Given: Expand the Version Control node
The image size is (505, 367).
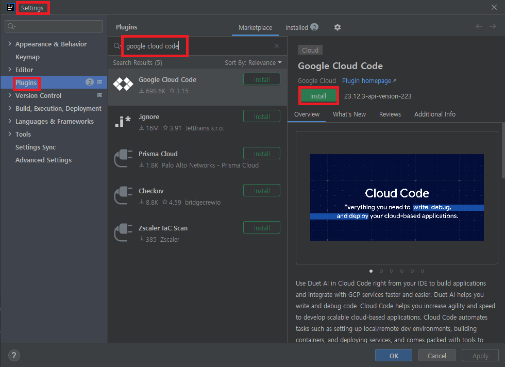Looking at the screenshot, I should pyautogui.click(x=10, y=95).
